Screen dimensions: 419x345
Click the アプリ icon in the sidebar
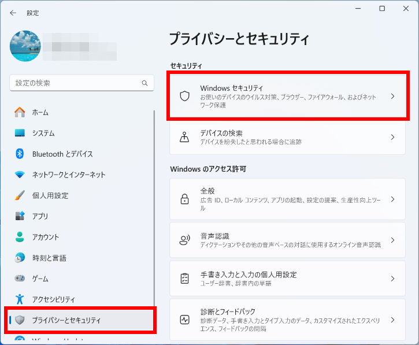pos(20,216)
